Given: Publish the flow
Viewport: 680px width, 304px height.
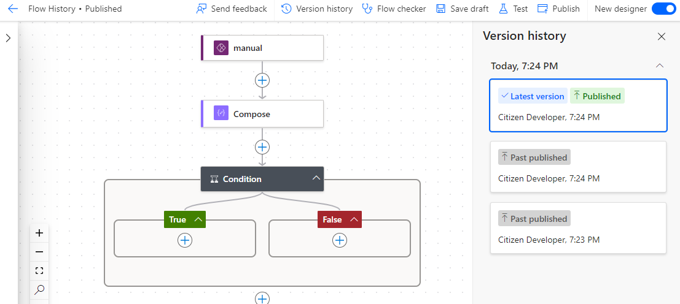Looking at the screenshot, I should (x=558, y=9).
